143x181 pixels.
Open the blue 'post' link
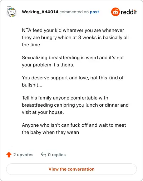(x=94, y=12)
